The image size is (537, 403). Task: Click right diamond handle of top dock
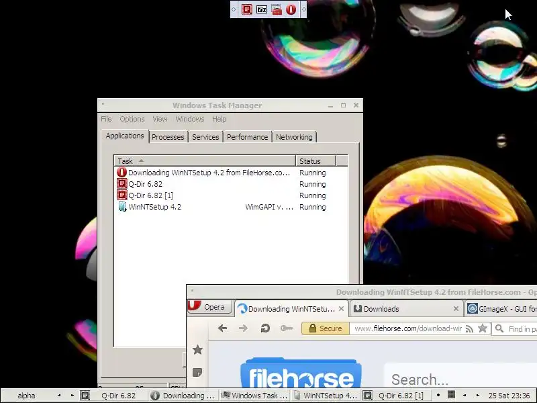pos(304,9)
